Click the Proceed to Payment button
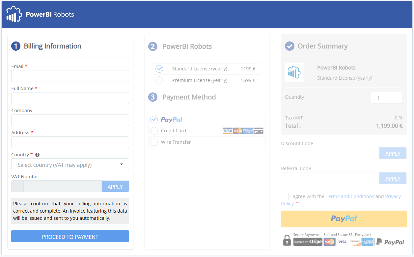The height and width of the screenshot is (257, 414). click(x=70, y=237)
